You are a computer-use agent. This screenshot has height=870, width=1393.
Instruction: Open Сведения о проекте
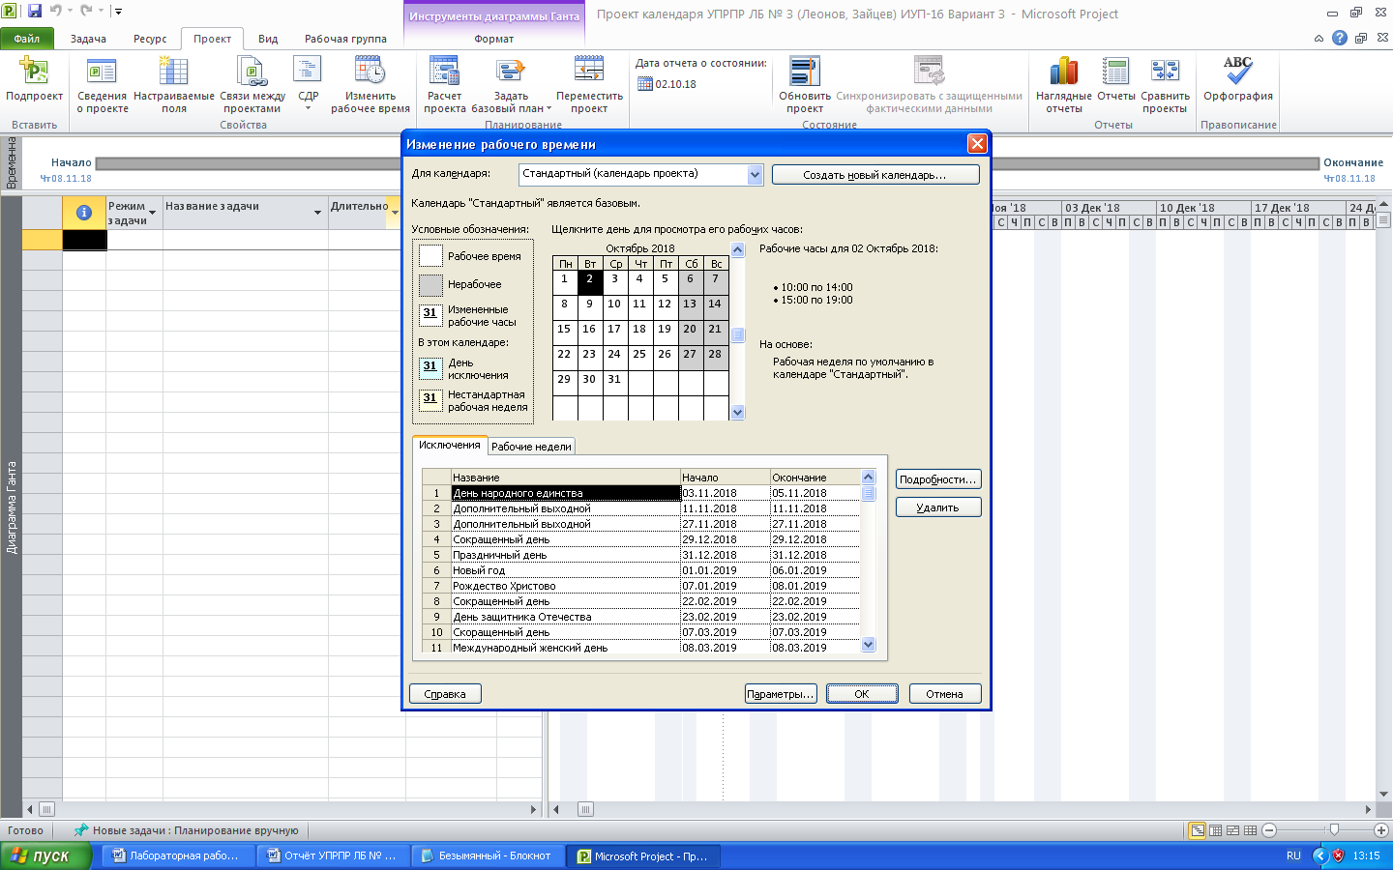(x=102, y=85)
